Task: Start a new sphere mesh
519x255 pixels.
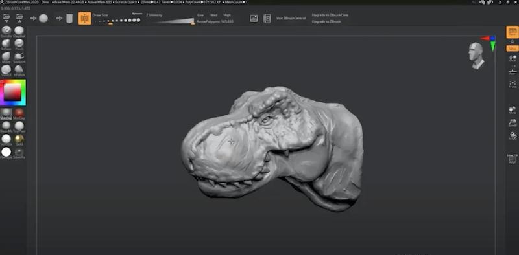Action: click(43, 18)
